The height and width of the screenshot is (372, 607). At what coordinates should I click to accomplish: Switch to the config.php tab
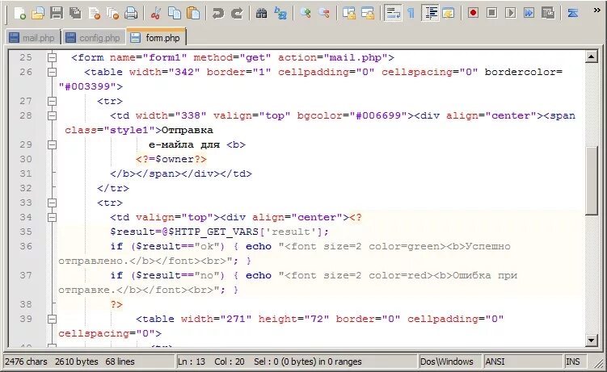point(93,37)
